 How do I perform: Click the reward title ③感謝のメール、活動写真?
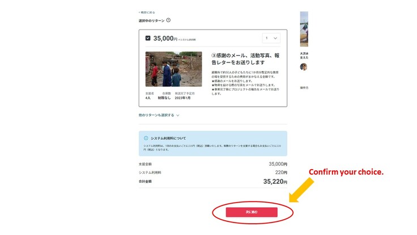tap(245, 60)
